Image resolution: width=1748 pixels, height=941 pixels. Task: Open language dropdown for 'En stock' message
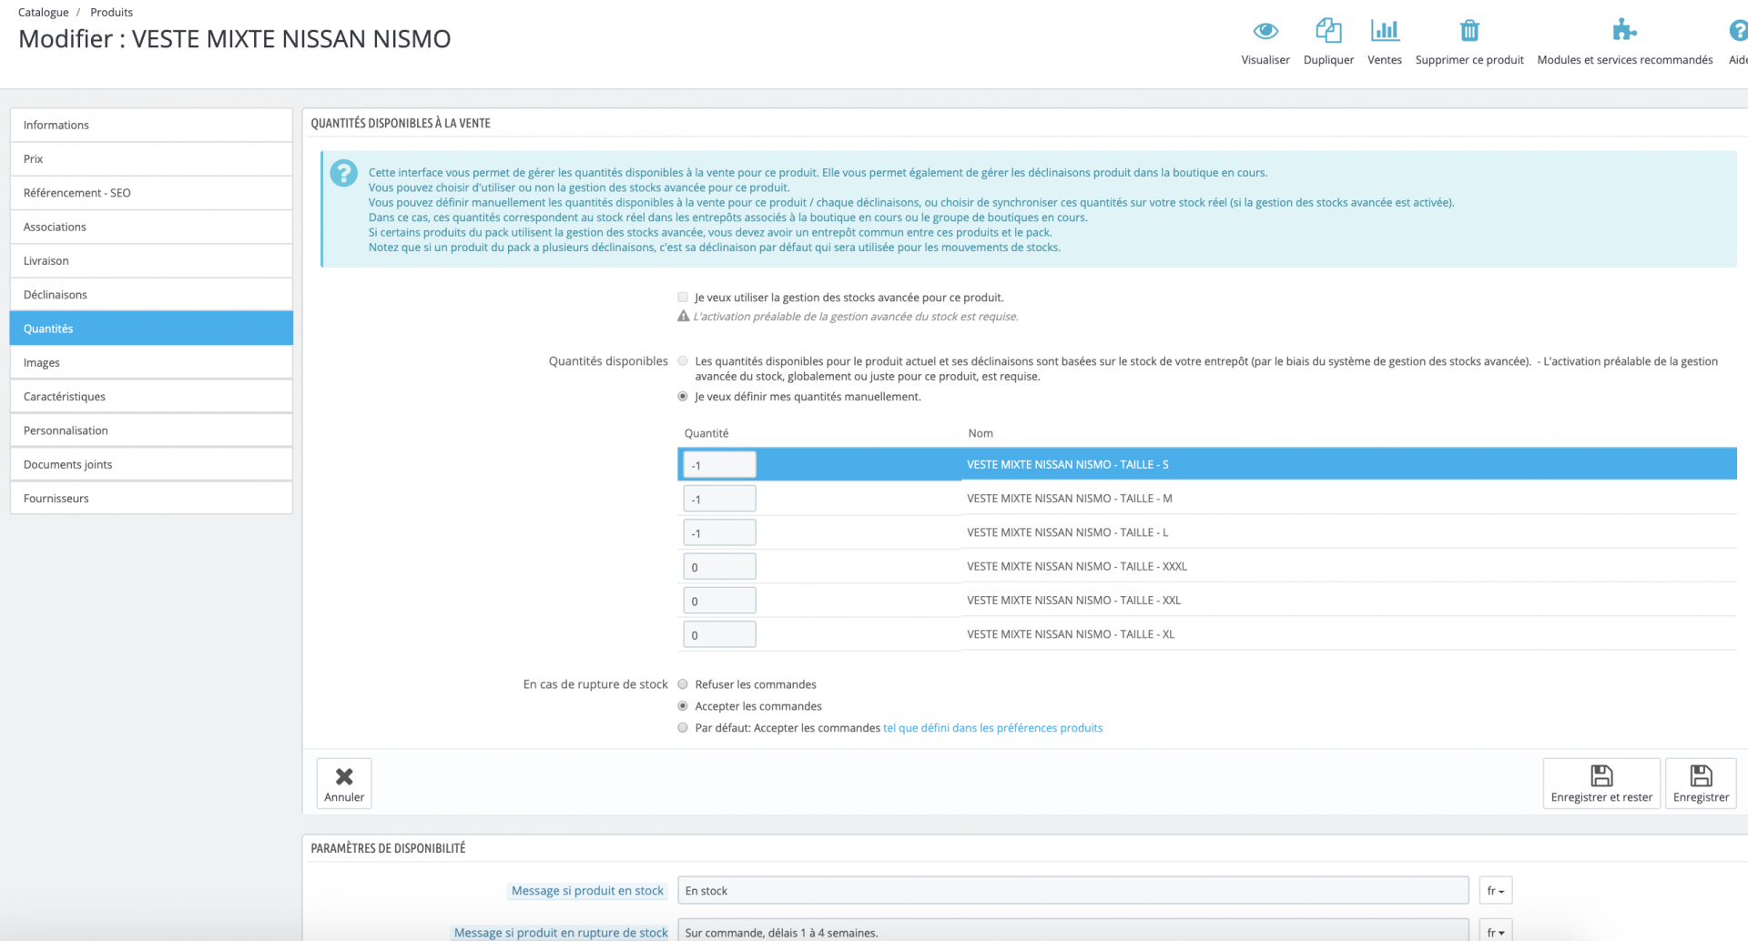pyautogui.click(x=1495, y=891)
